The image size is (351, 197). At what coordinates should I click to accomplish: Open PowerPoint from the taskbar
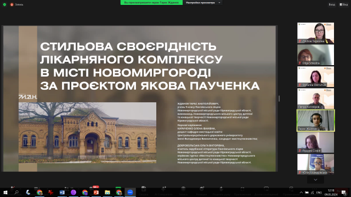(x=96, y=192)
